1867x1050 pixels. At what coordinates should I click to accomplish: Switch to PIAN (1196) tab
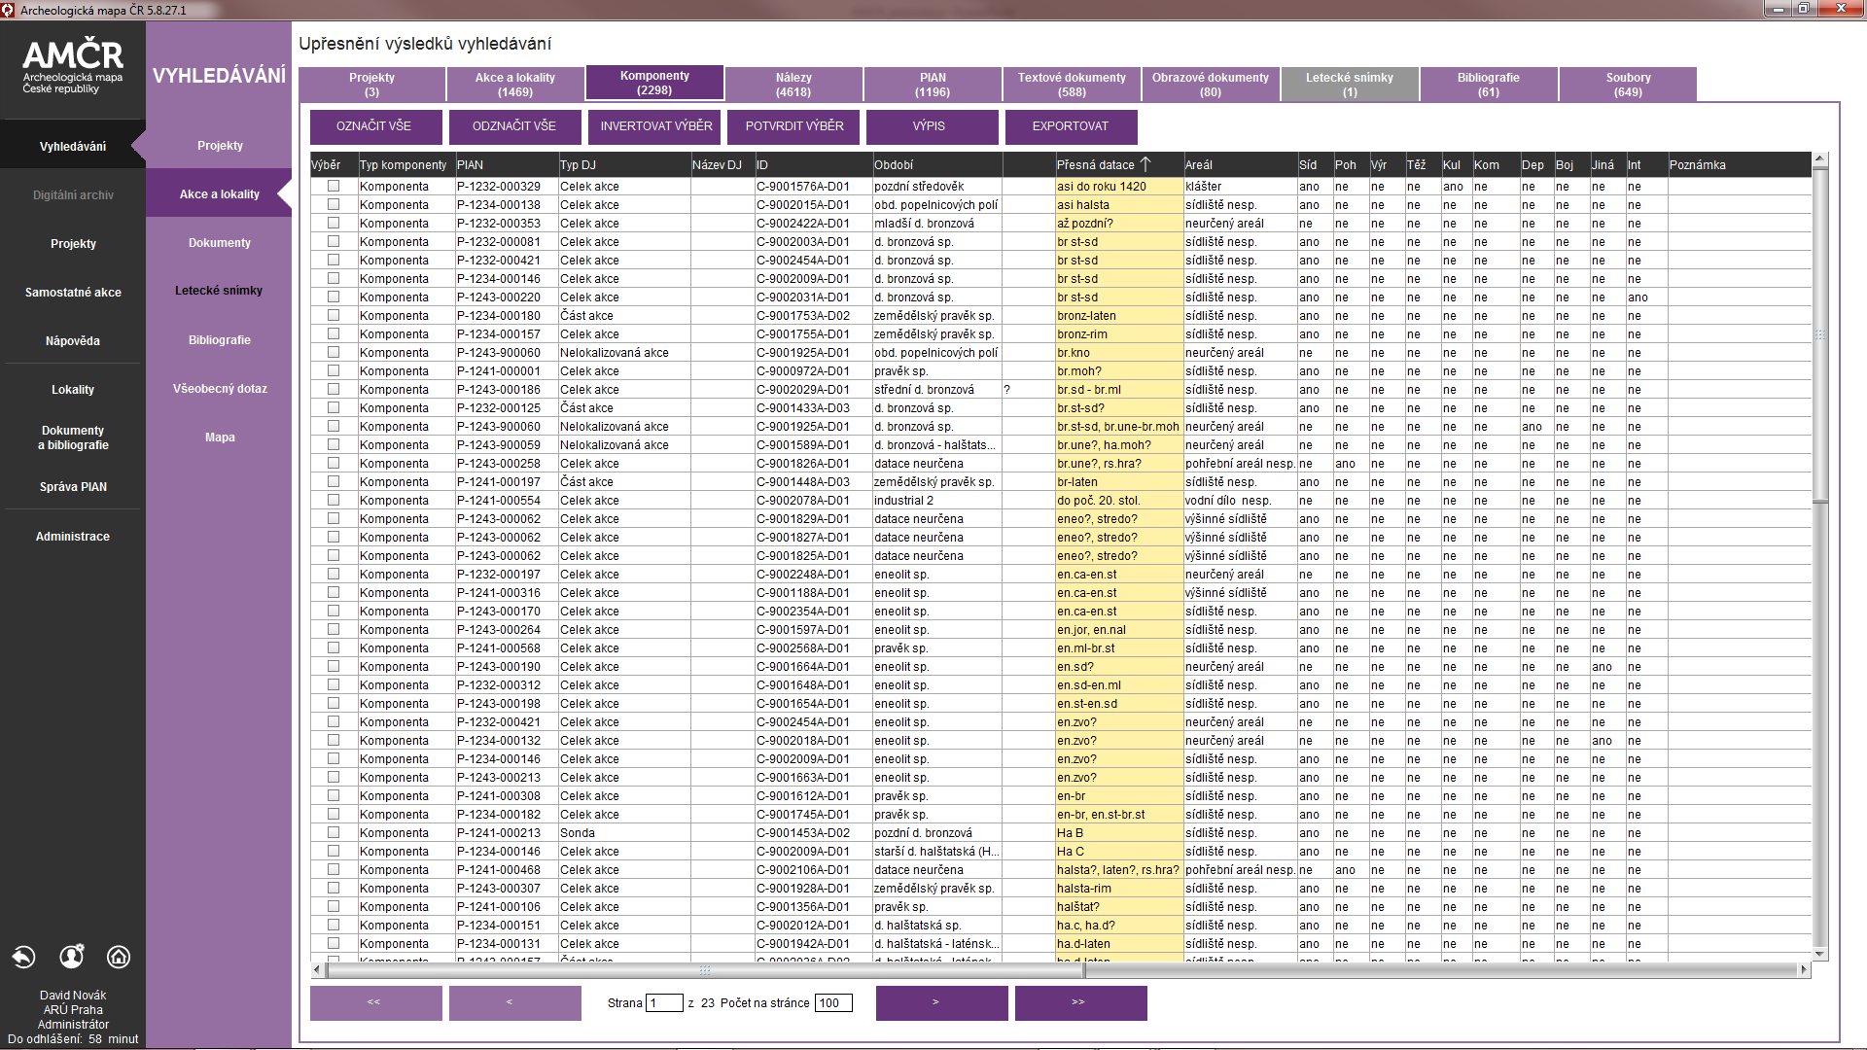933,85
